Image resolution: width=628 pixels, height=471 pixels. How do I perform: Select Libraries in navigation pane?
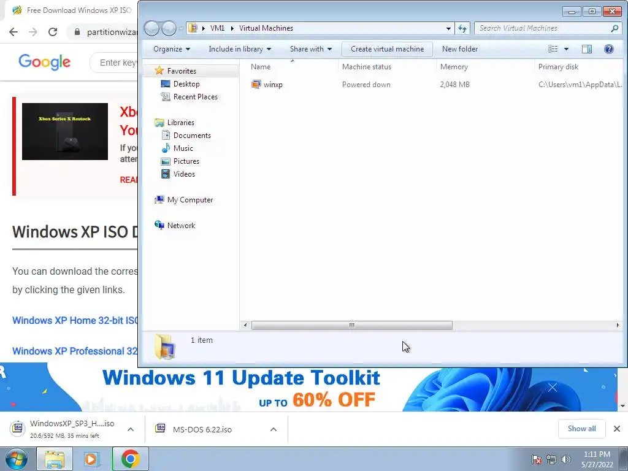click(x=181, y=123)
